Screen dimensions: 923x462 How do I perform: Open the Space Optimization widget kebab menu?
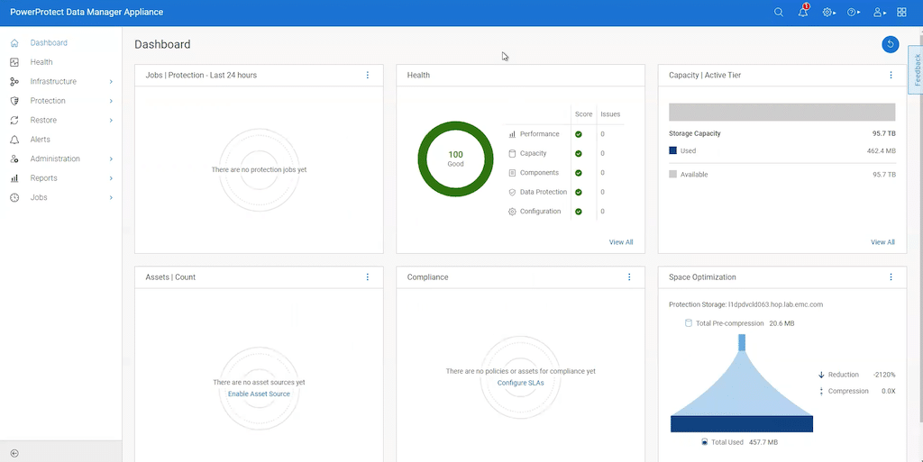coord(891,276)
